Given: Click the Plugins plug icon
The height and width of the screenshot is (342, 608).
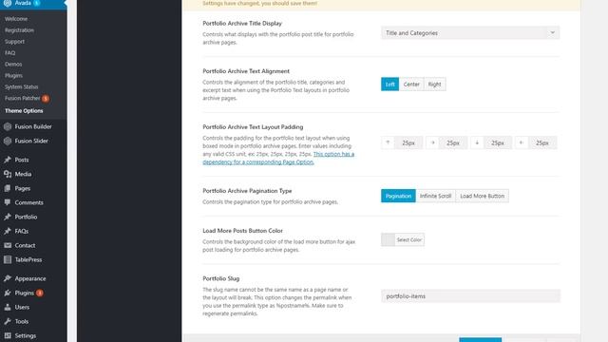Looking at the screenshot, I should coord(8,293).
